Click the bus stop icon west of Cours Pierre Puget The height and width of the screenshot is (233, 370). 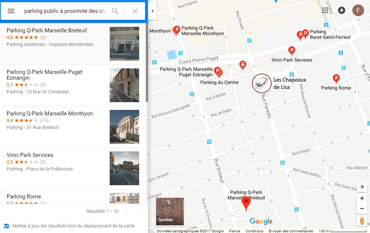[x=154, y=62]
